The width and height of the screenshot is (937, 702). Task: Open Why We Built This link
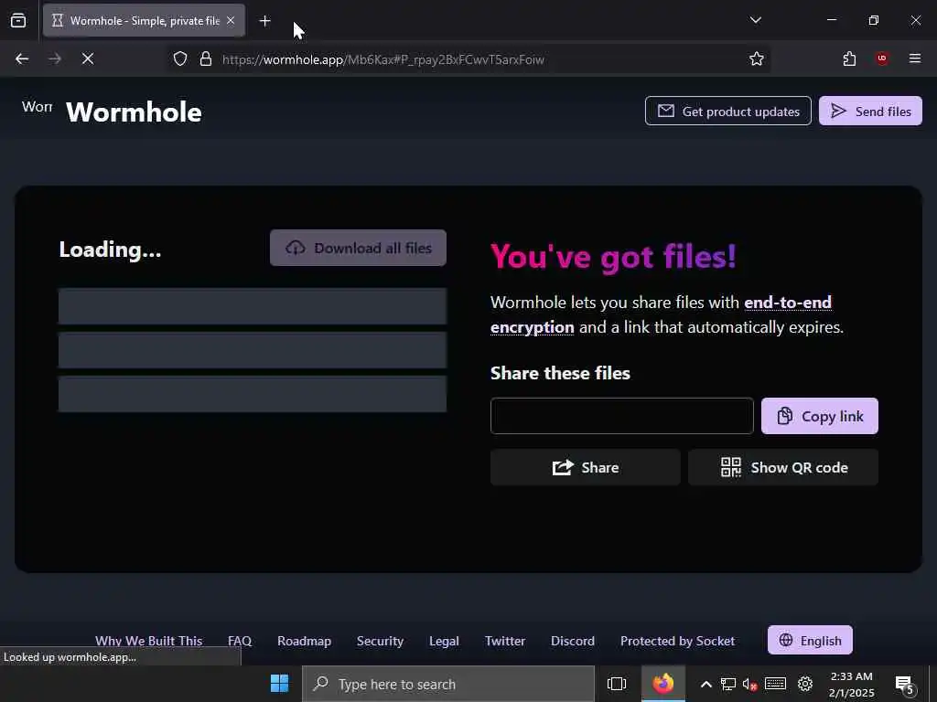click(x=149, y=641)
